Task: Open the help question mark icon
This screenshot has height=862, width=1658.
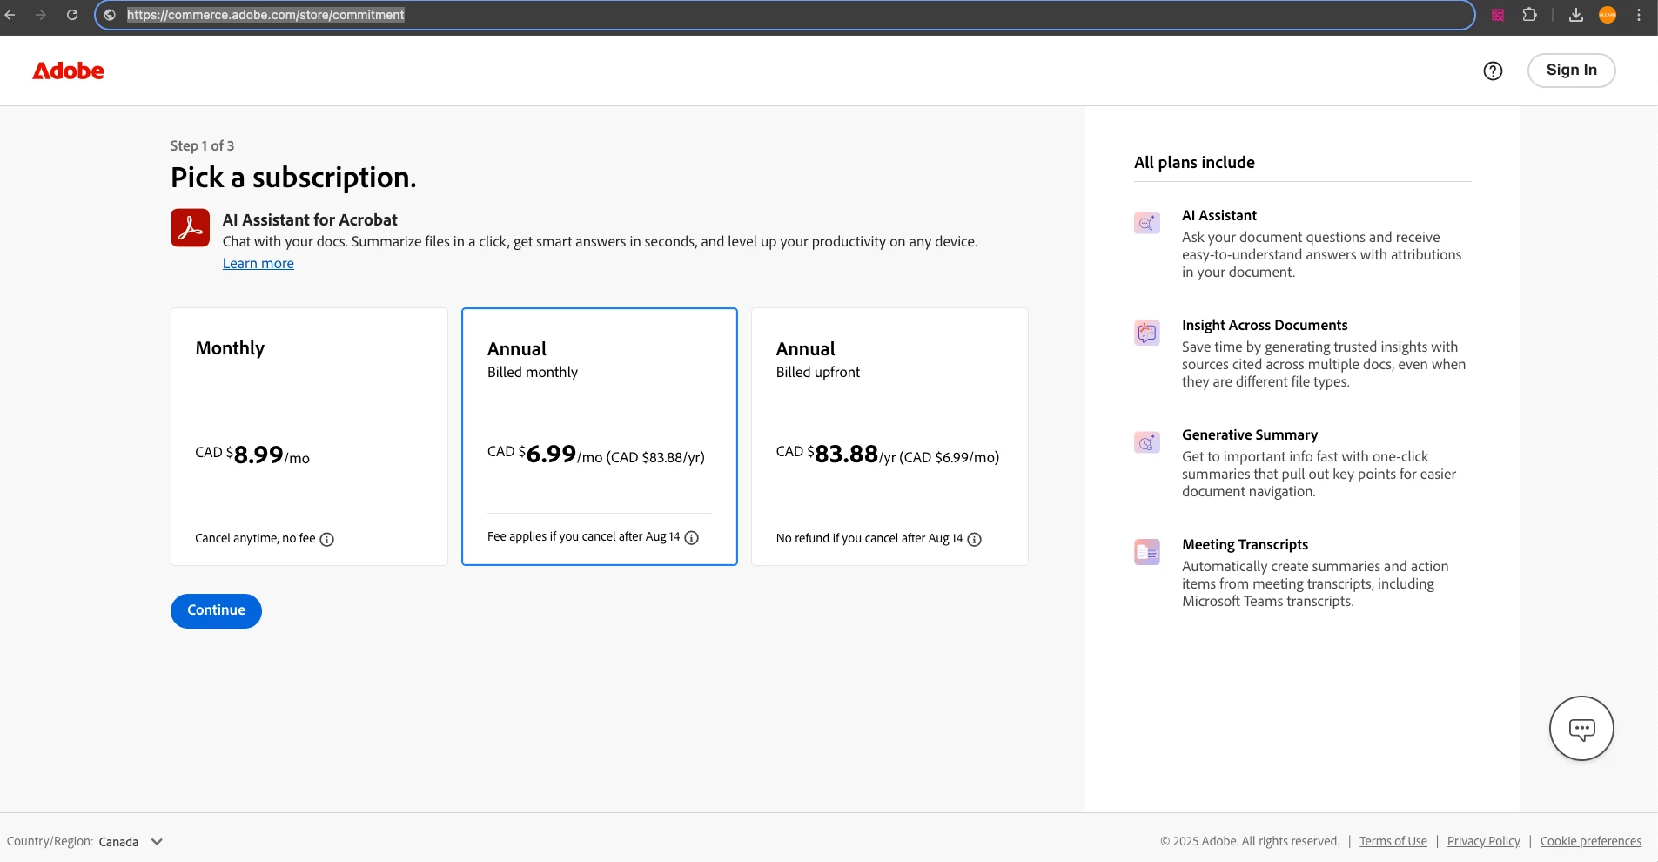Action: point(1493,71)
